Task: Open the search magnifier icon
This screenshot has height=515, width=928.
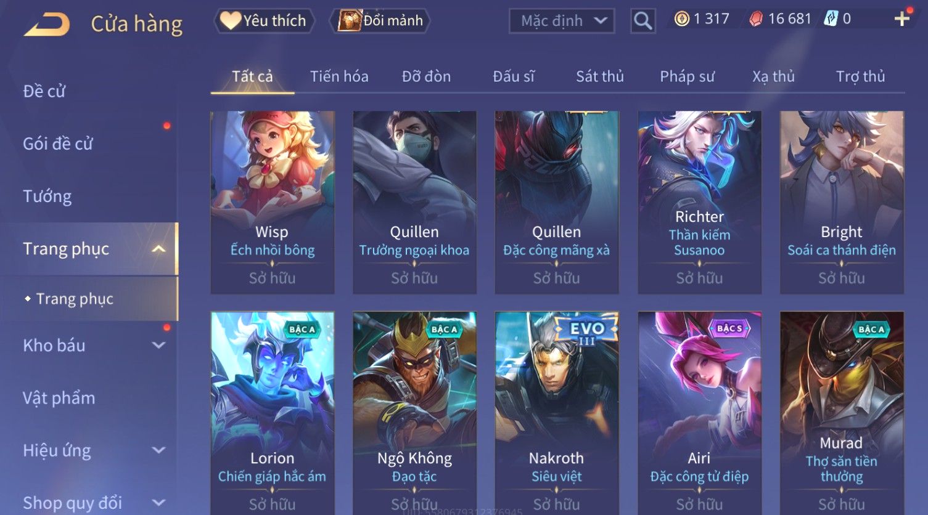Action: point(643,21)
